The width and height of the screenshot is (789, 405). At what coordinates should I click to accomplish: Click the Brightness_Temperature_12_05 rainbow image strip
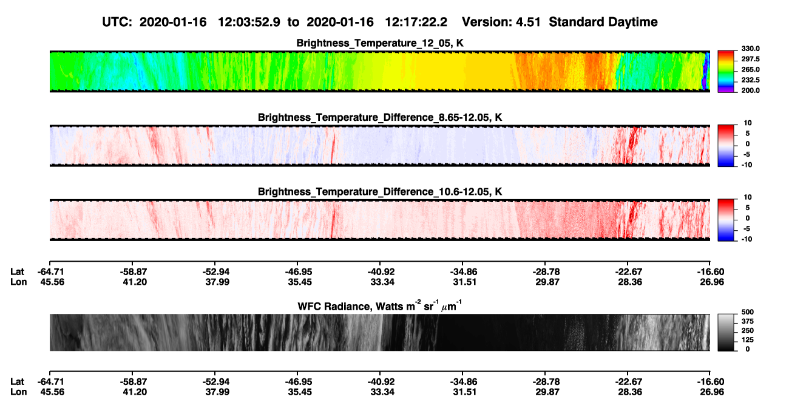point(379,71)
